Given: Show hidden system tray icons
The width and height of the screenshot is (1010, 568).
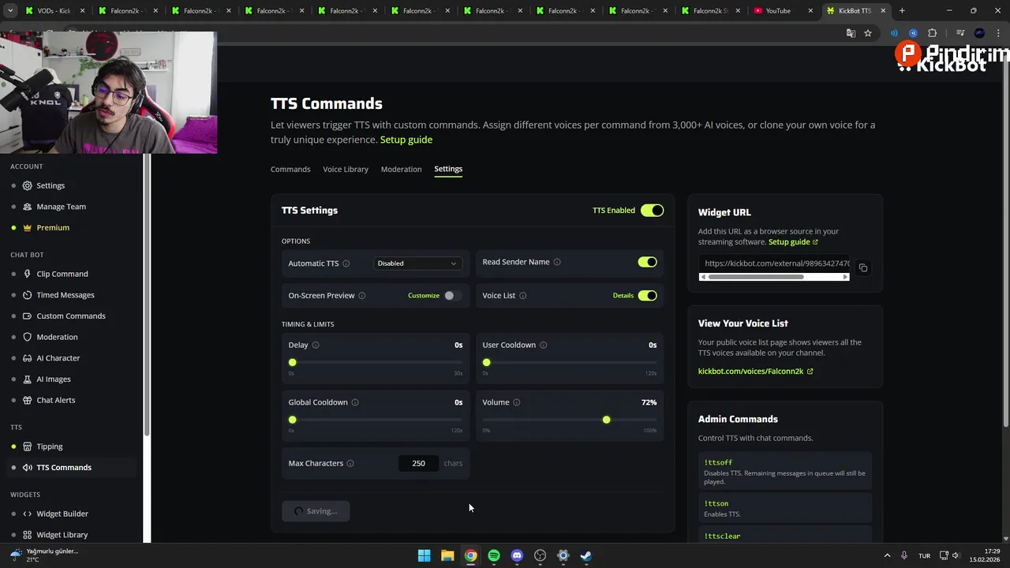Looking at the screenshot, I should [887, 555].
